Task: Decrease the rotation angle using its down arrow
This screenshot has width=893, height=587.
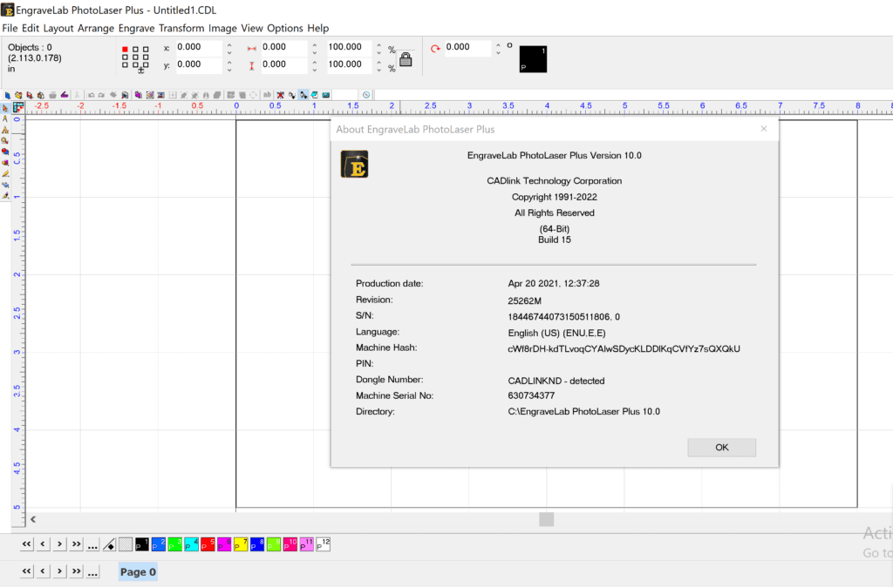Action: tap(498, 52)
